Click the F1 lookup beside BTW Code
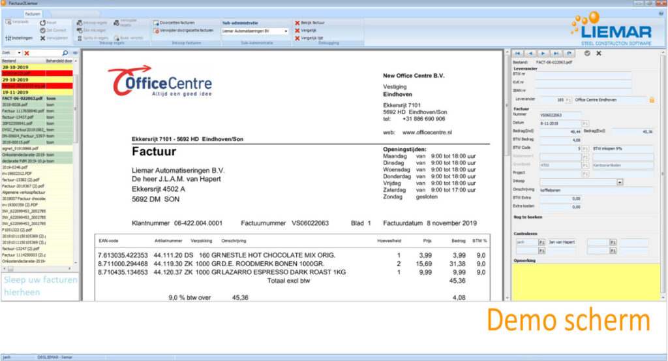 585,149
